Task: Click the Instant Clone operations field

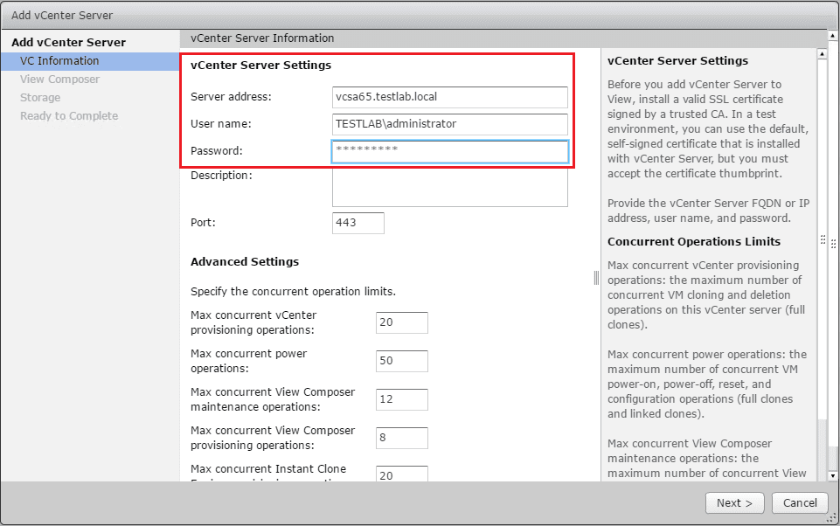Action: pyautogui.click(x=401, y=474)
